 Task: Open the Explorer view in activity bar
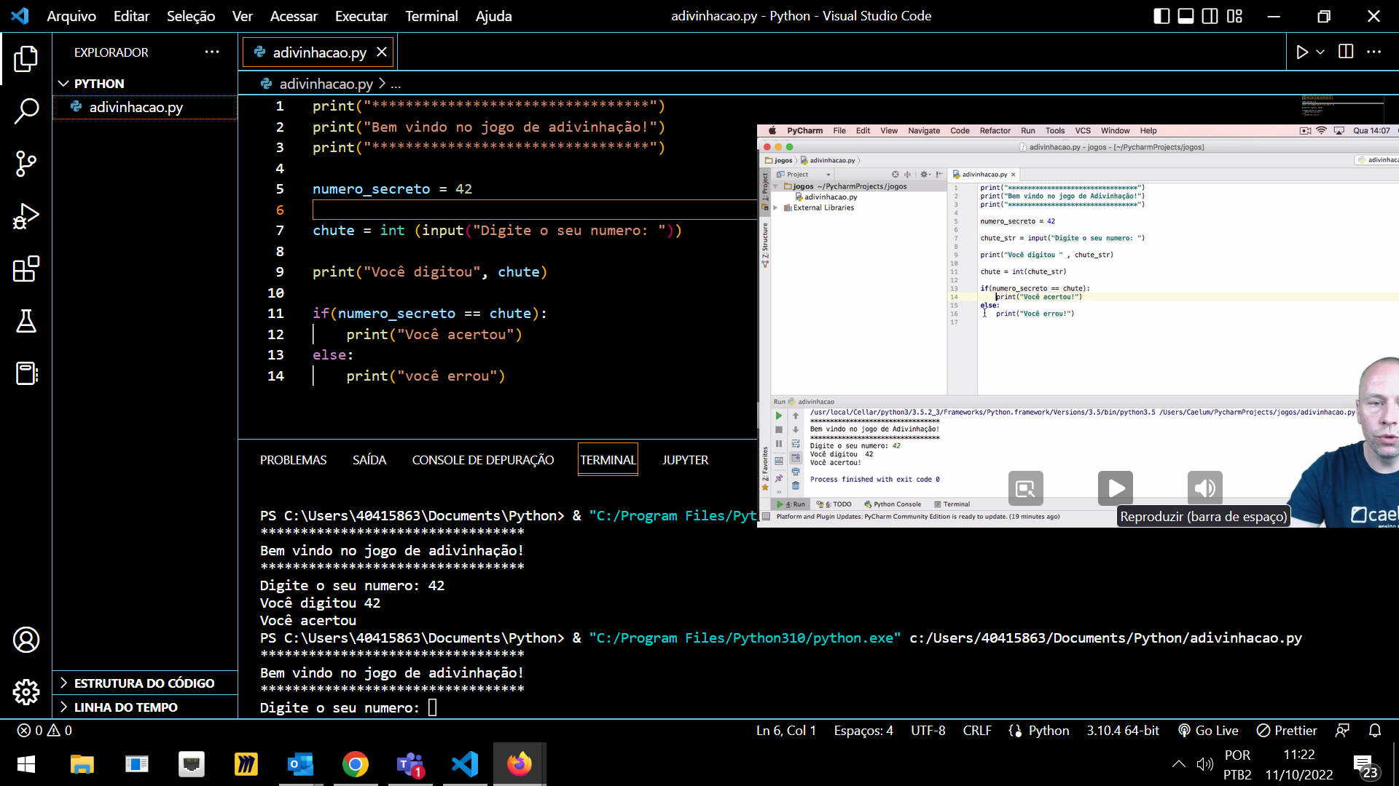(x=26, y=59)
